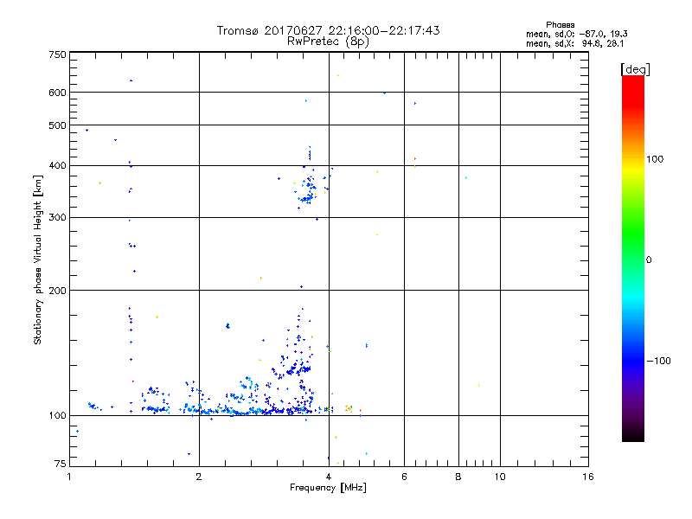Click the '16' frequency tick label
This screenshot has width=692, height=519.
coord(588,477)
